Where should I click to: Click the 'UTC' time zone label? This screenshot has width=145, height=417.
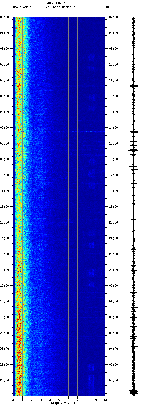point(109,7)
